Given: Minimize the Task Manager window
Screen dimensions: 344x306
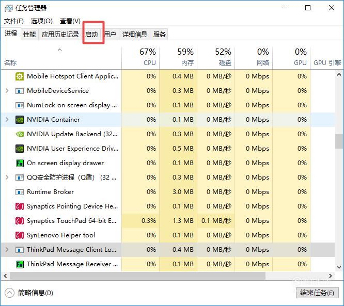Looking at the screenshot, I should pos(285,8).
